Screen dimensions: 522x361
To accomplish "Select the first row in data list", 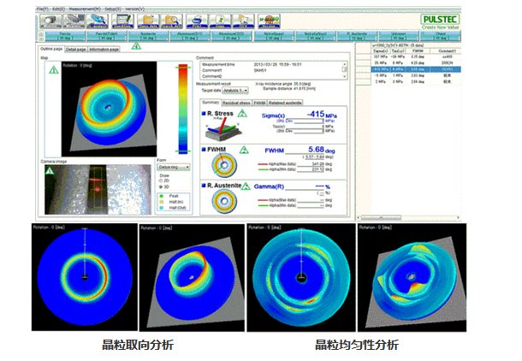I will [x=416, y=56].
